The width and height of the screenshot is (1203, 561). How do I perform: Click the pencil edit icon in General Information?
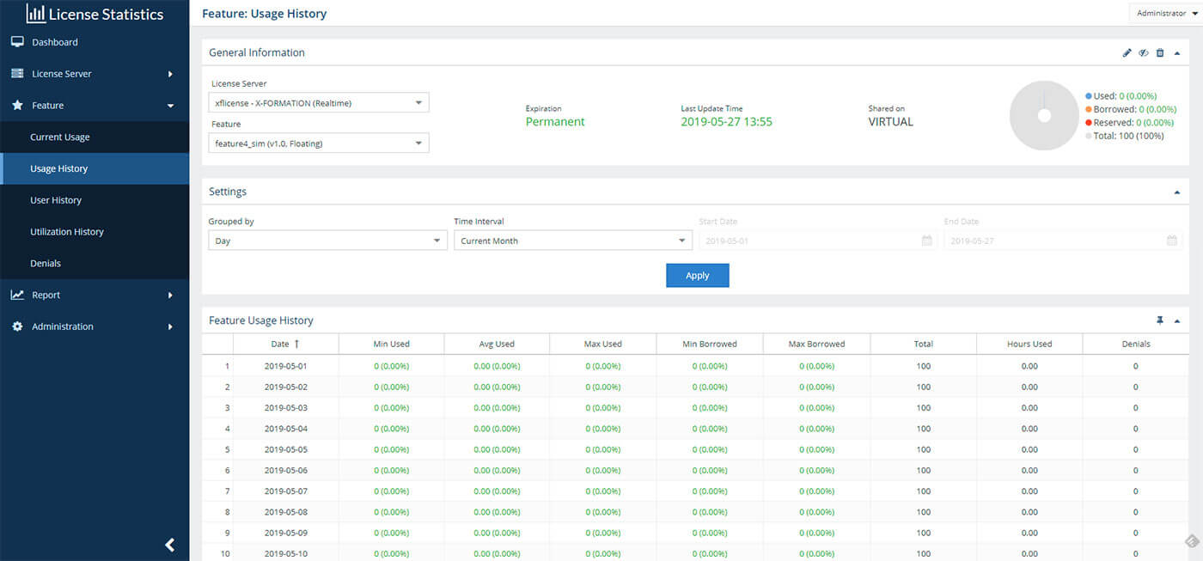1127,53
